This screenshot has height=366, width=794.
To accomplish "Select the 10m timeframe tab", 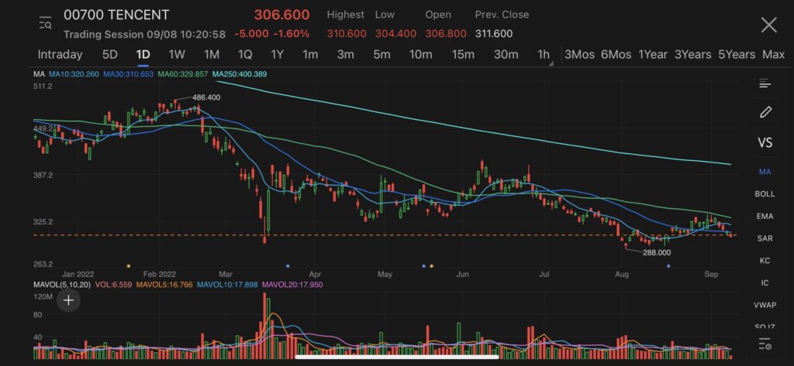I will coord(421,55).
